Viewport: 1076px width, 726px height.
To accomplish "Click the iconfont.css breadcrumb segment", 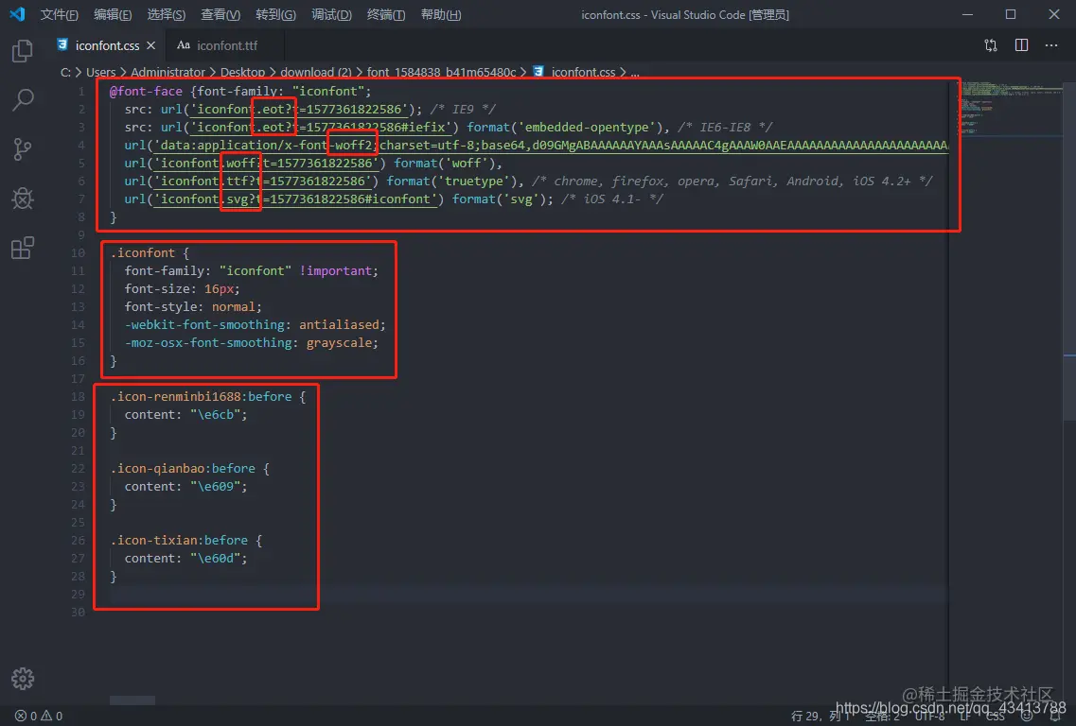I will [x=583, y=72].
